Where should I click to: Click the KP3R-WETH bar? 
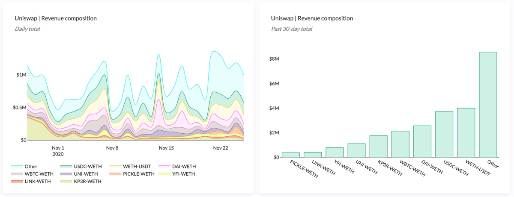pos(379,146)
